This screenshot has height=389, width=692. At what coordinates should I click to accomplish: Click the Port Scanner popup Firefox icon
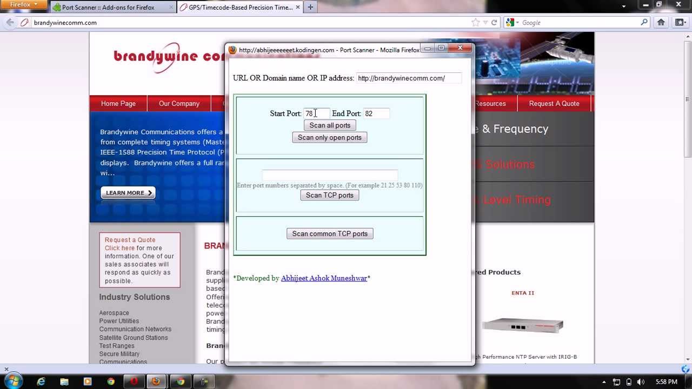[x=232, y=50]
